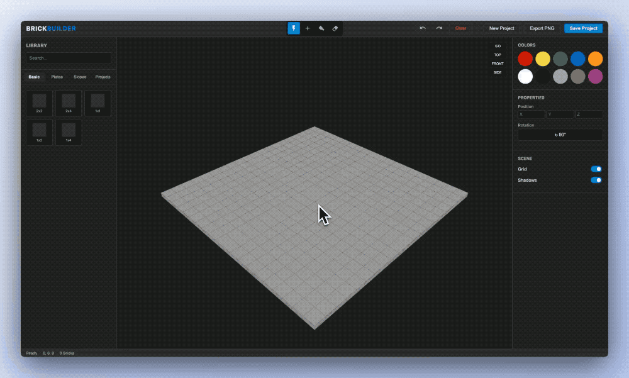This screenshot has width=629, height=378.
Task: Choose the blue color swatch
Action: (x=577, y=59)
